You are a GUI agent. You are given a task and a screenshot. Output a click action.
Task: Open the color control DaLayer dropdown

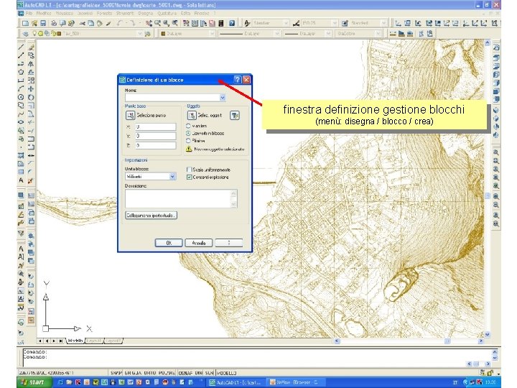[x=212, y=34]
